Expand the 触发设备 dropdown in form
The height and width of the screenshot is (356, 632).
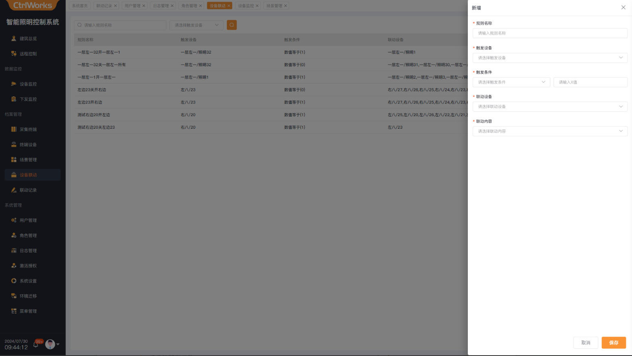point(549,58)
